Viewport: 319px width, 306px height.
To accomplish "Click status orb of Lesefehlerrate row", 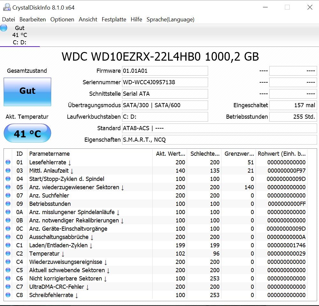I will (x=8, y=162).
